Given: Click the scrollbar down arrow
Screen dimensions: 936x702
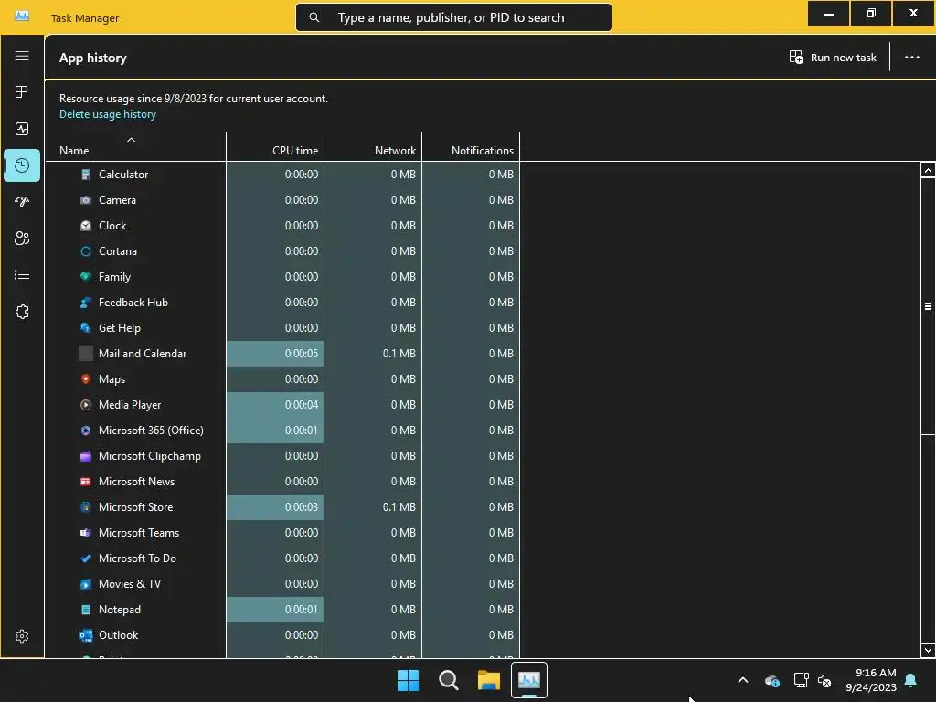Looking at the screenshot, I should 928,650.
